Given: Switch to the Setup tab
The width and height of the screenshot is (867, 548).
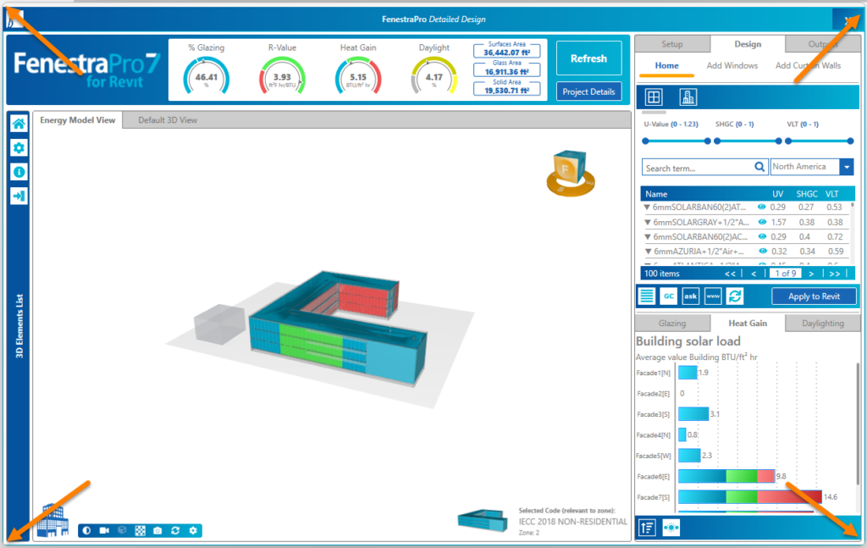Looking at the screenshot, I should (671, 44).
